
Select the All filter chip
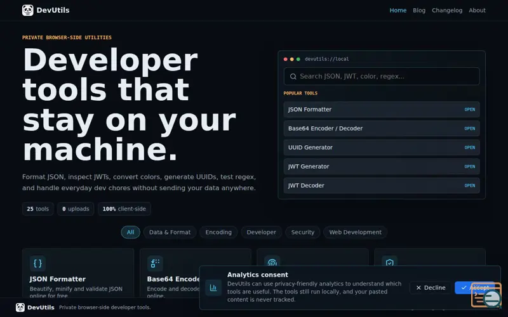[130, 232]
